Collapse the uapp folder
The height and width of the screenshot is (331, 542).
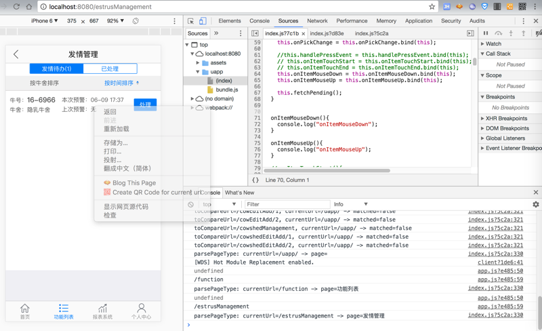(198, 72)
